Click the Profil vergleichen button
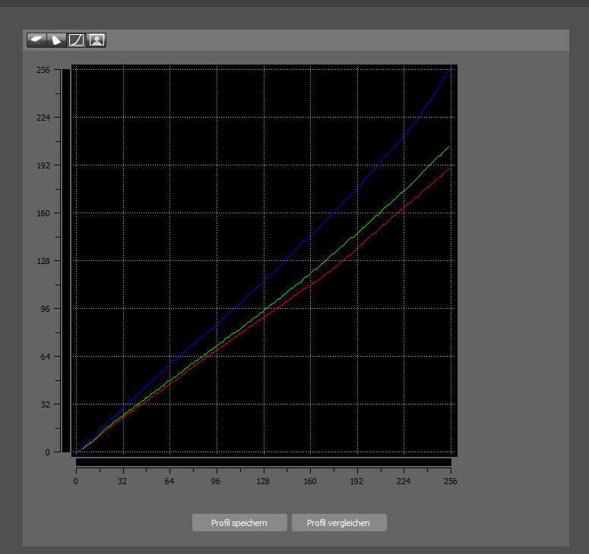Screen dimensions: 589x554 point(339,522)
